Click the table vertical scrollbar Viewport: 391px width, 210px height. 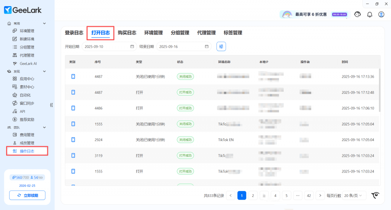[x=379, y=90]
